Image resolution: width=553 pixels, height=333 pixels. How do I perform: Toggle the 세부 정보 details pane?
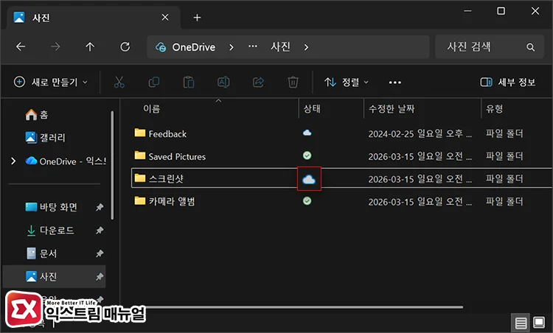click(508, 82)
